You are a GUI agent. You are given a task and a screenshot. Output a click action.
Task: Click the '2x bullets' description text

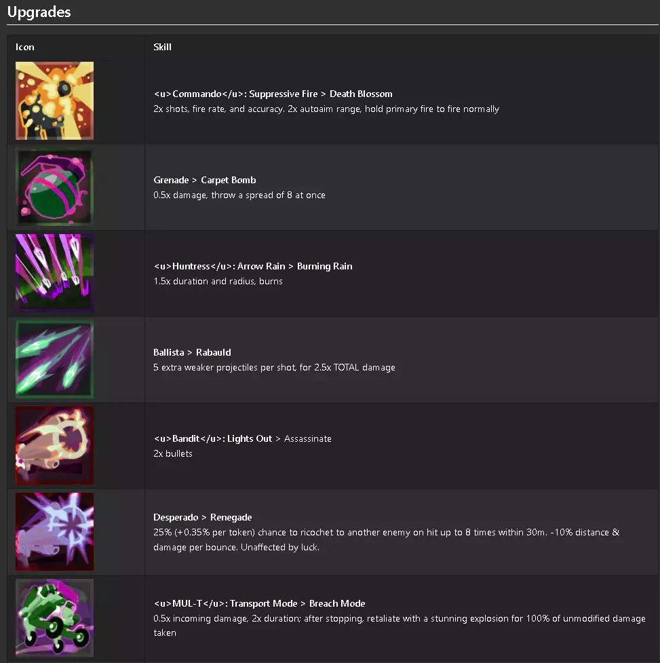[173, 453]
